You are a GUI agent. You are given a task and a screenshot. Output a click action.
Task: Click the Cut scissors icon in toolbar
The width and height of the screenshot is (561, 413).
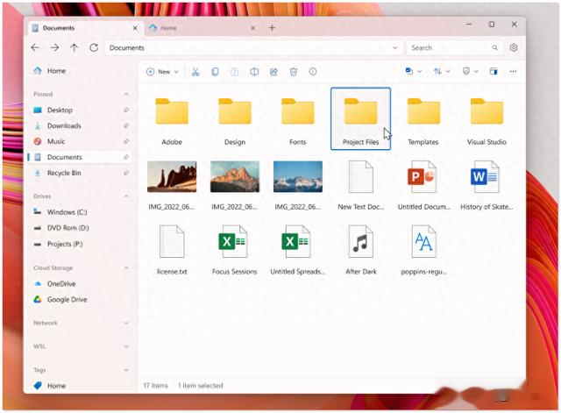pyautogui.click(x=195, y=72)
